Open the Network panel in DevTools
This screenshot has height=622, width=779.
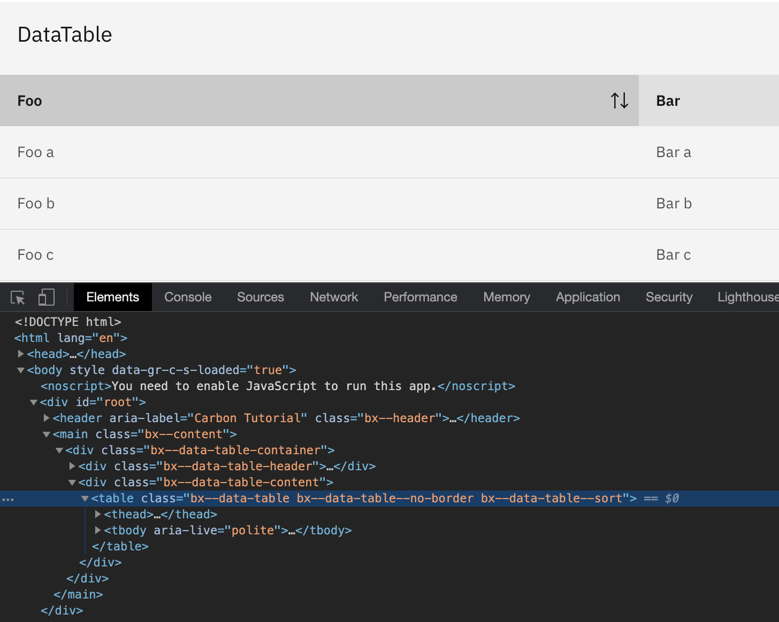pyautogui.click(x=333, y=297)
